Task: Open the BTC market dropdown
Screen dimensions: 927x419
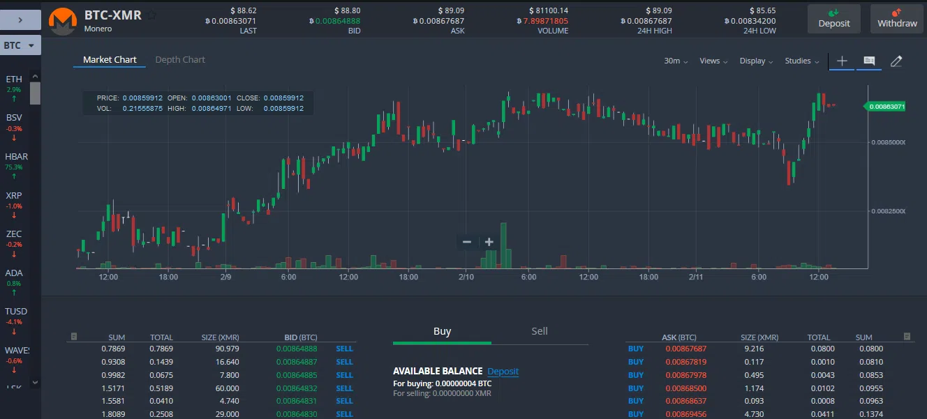Action: 20,45
